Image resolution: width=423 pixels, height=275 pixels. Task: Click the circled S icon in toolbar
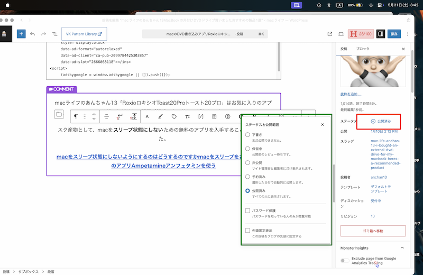(x=228, y=116)
